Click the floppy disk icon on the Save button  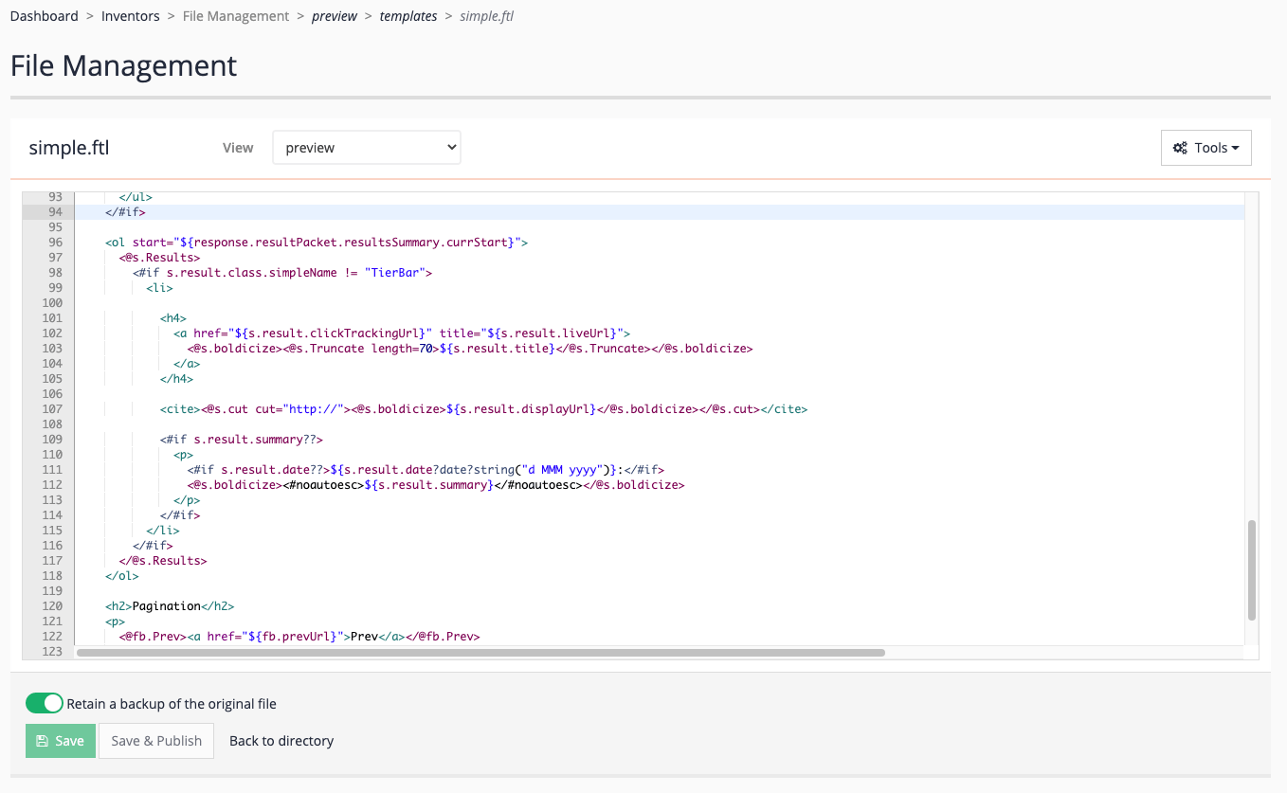[42, 740]
